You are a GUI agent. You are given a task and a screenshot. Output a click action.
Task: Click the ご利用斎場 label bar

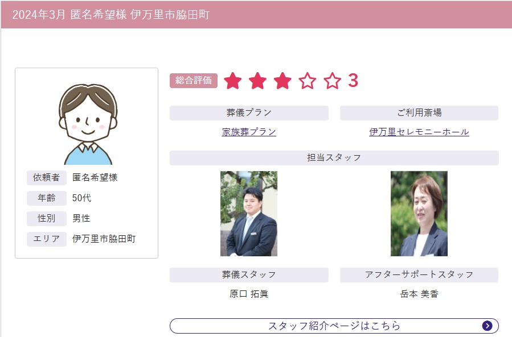419,113
